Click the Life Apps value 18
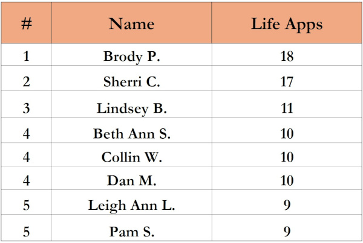 click(x=287, y=54)
